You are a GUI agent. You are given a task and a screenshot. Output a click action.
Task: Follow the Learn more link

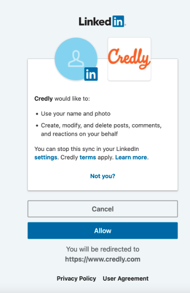131,157
